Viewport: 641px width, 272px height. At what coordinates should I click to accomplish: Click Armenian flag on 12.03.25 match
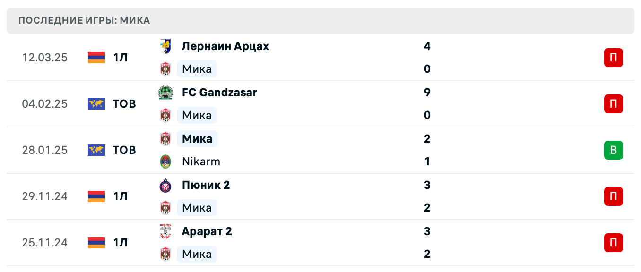pyautogui.click(x=96, y=58)
